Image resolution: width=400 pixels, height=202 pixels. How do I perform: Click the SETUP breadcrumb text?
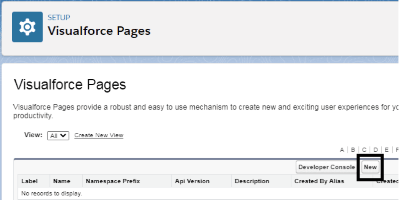click(59, 18)
